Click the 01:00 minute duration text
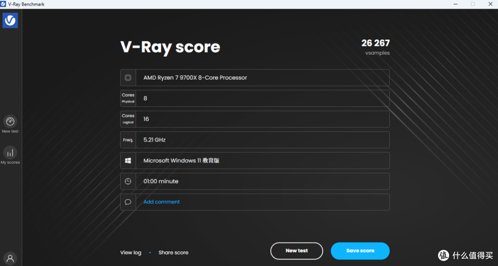The height and width of the screenshot is (266, 498). pyautogui.click(x=161, y=181)
